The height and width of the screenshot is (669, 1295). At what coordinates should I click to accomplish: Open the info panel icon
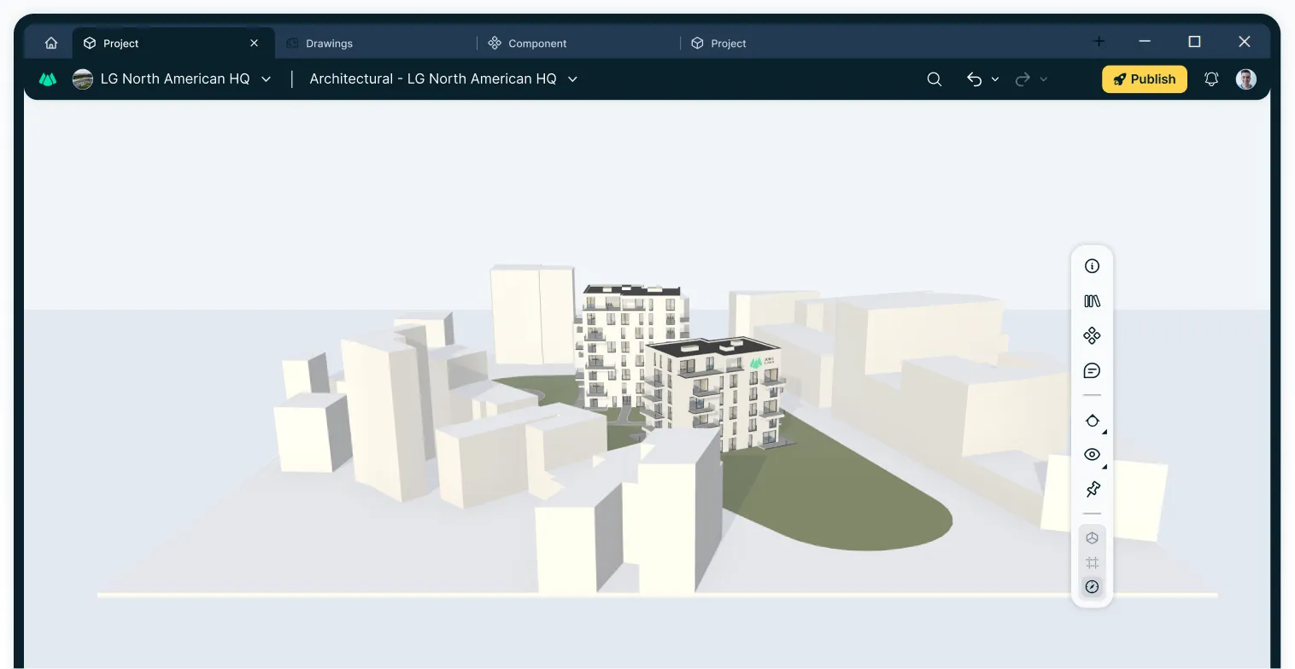tap(1092, 266)
